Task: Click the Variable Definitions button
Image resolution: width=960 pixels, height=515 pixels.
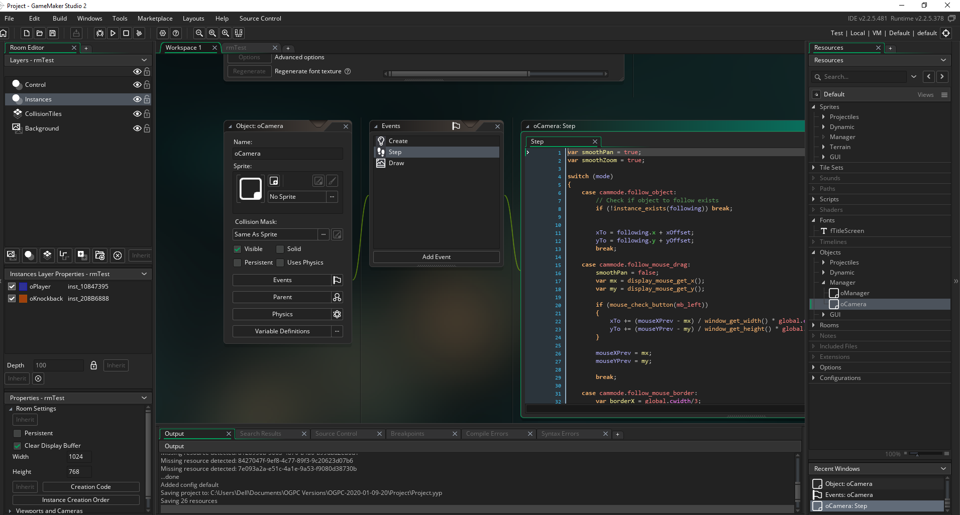Action: pyautogui.click(x=282, y=331)
